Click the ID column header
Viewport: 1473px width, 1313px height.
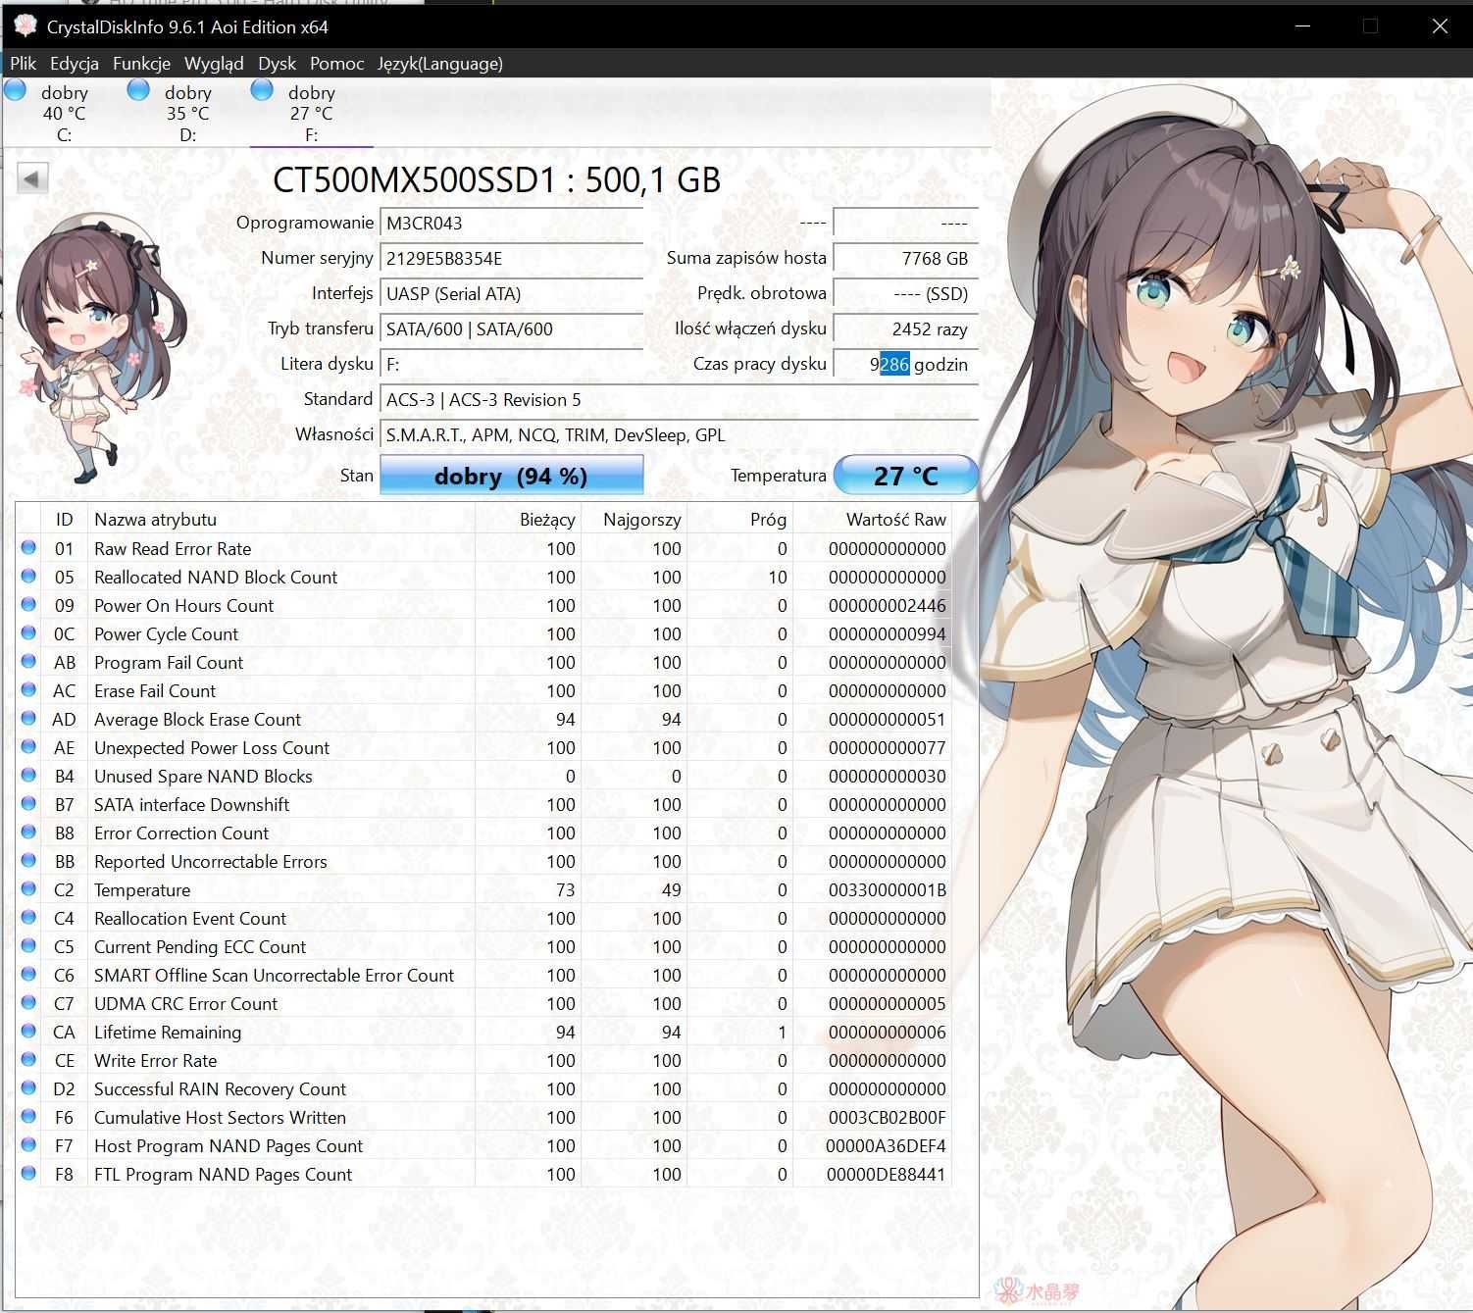point(64,519)
